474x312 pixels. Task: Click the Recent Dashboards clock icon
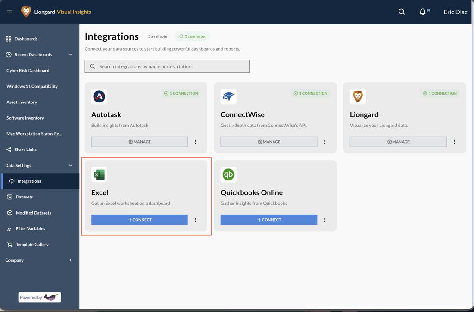(8, 54)
